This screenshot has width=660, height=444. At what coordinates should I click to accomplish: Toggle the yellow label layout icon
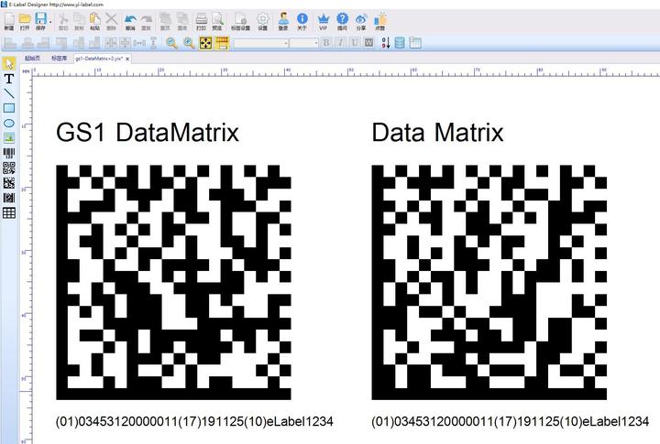tap(222, 43)
